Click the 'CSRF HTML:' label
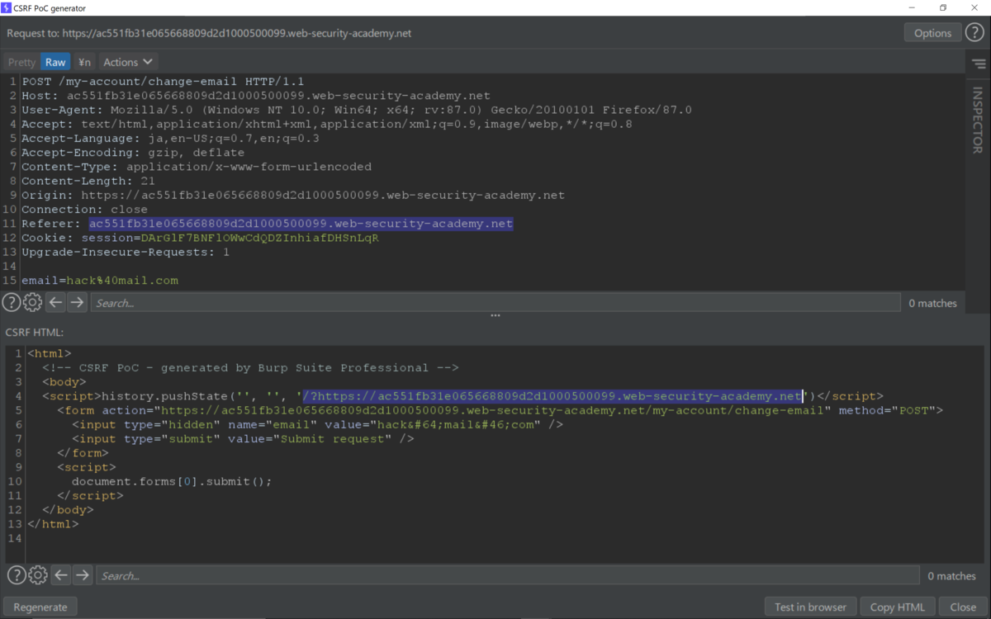This screenshot has height=619, width=991. point(35,332)
